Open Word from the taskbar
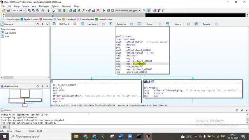 point(121,136)
